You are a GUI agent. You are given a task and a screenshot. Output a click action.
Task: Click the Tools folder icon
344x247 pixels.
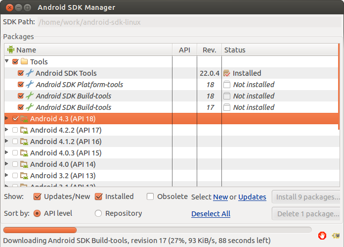[x=24, y=62]
